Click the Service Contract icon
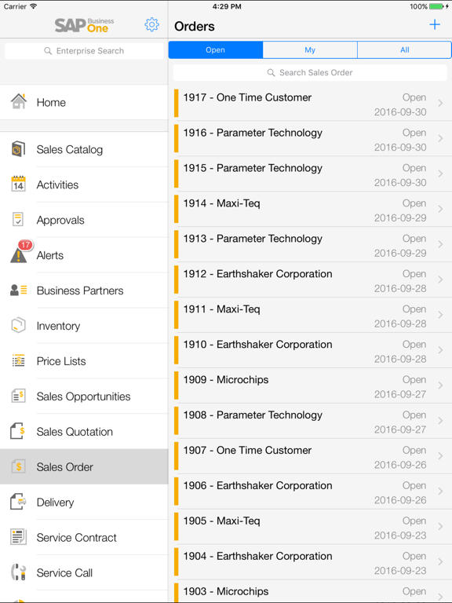 19,537
